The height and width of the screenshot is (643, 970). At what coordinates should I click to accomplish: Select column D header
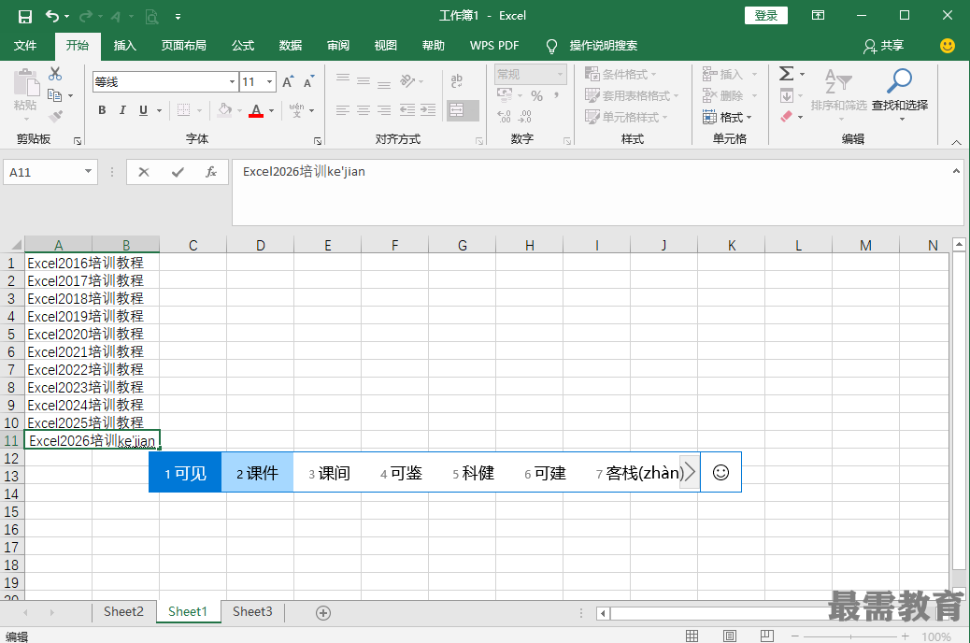point(261,245)
